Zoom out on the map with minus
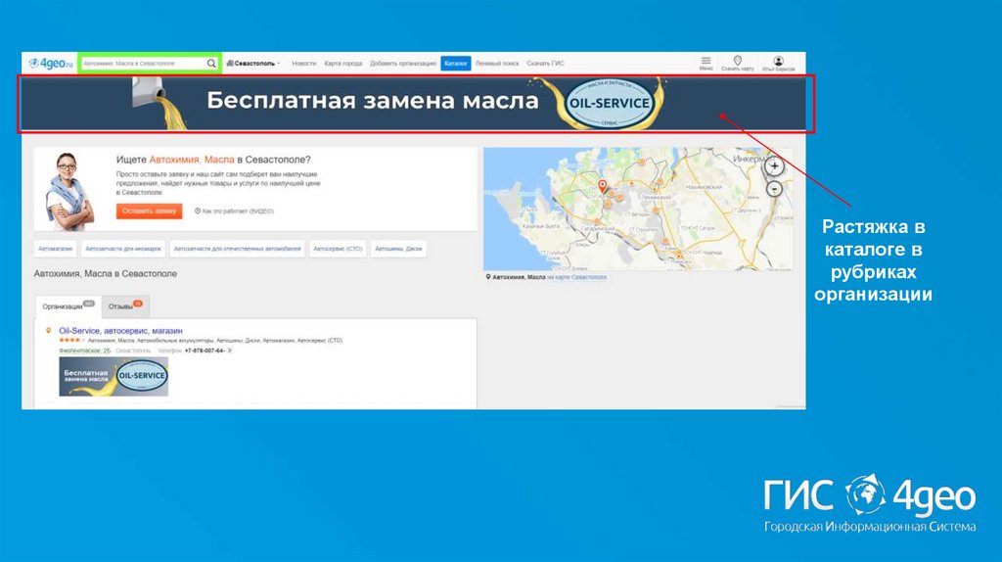The image size is (1002, 562). [775, 189]
